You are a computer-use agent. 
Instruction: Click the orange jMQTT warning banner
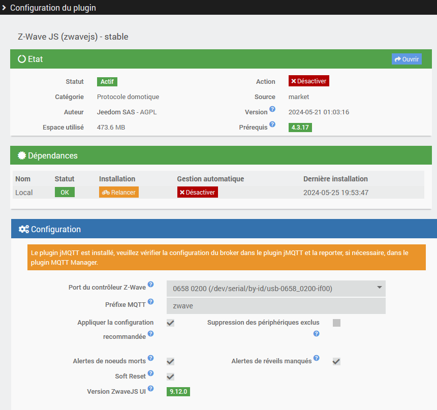[x=226, y=257]
